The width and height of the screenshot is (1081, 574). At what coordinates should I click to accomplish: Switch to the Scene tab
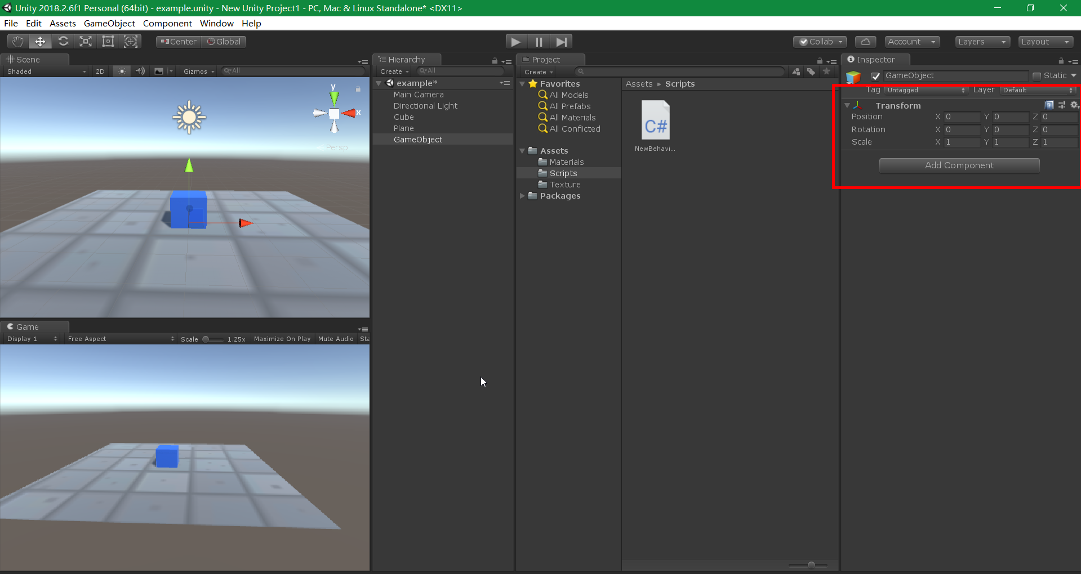[x=34, y=60]
